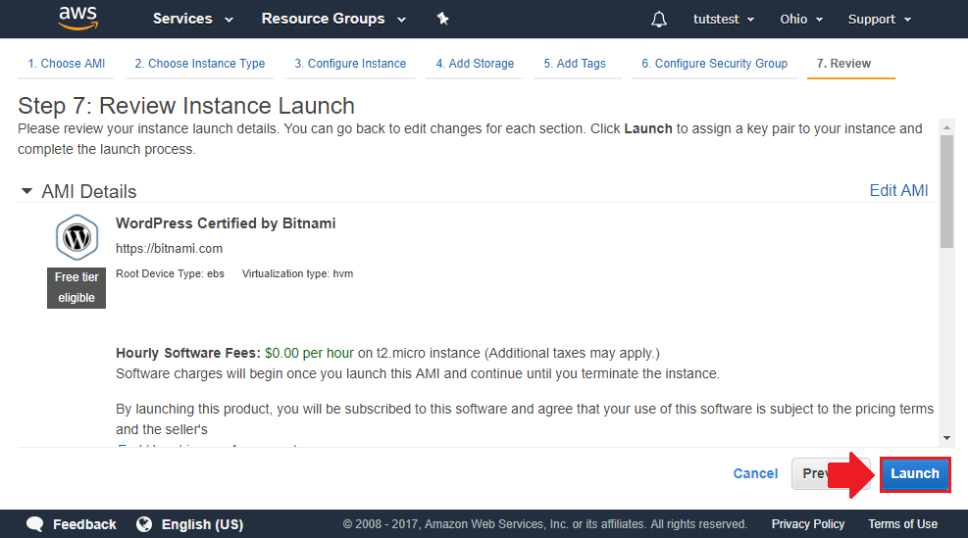Open the notifications bell icon

[x=659, y=20]
